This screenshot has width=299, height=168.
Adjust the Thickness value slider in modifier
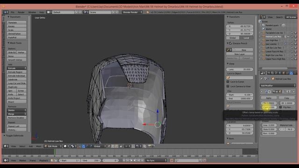[x=269, y=103]
